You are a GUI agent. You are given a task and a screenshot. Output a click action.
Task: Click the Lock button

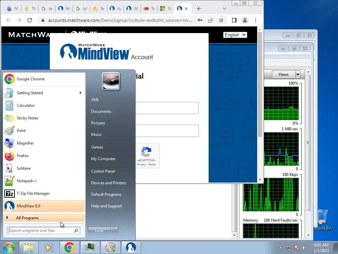point(99,231)
